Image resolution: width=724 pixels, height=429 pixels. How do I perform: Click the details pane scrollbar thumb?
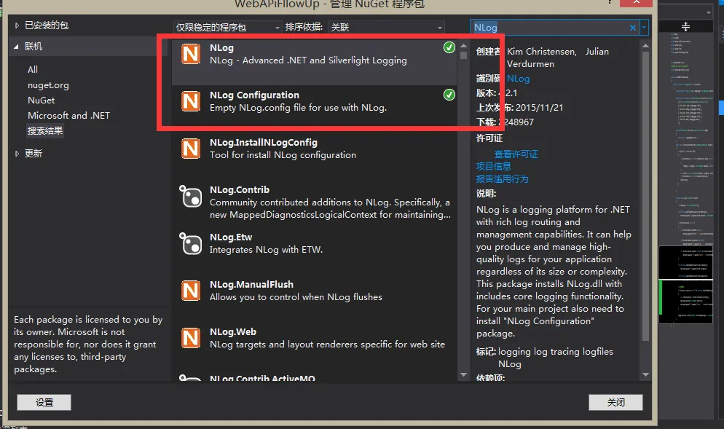[x=645, y=196]
